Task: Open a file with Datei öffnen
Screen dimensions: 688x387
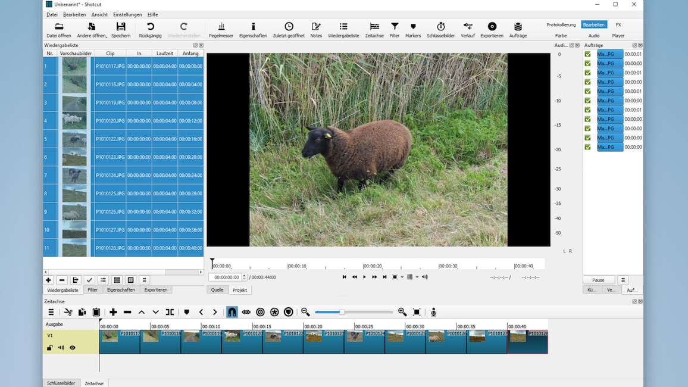Action: pos(59,30)
